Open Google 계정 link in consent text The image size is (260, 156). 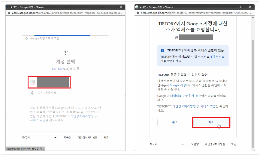tap(178, 85)
